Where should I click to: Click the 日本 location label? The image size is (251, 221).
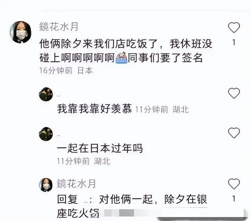point(85,70)
